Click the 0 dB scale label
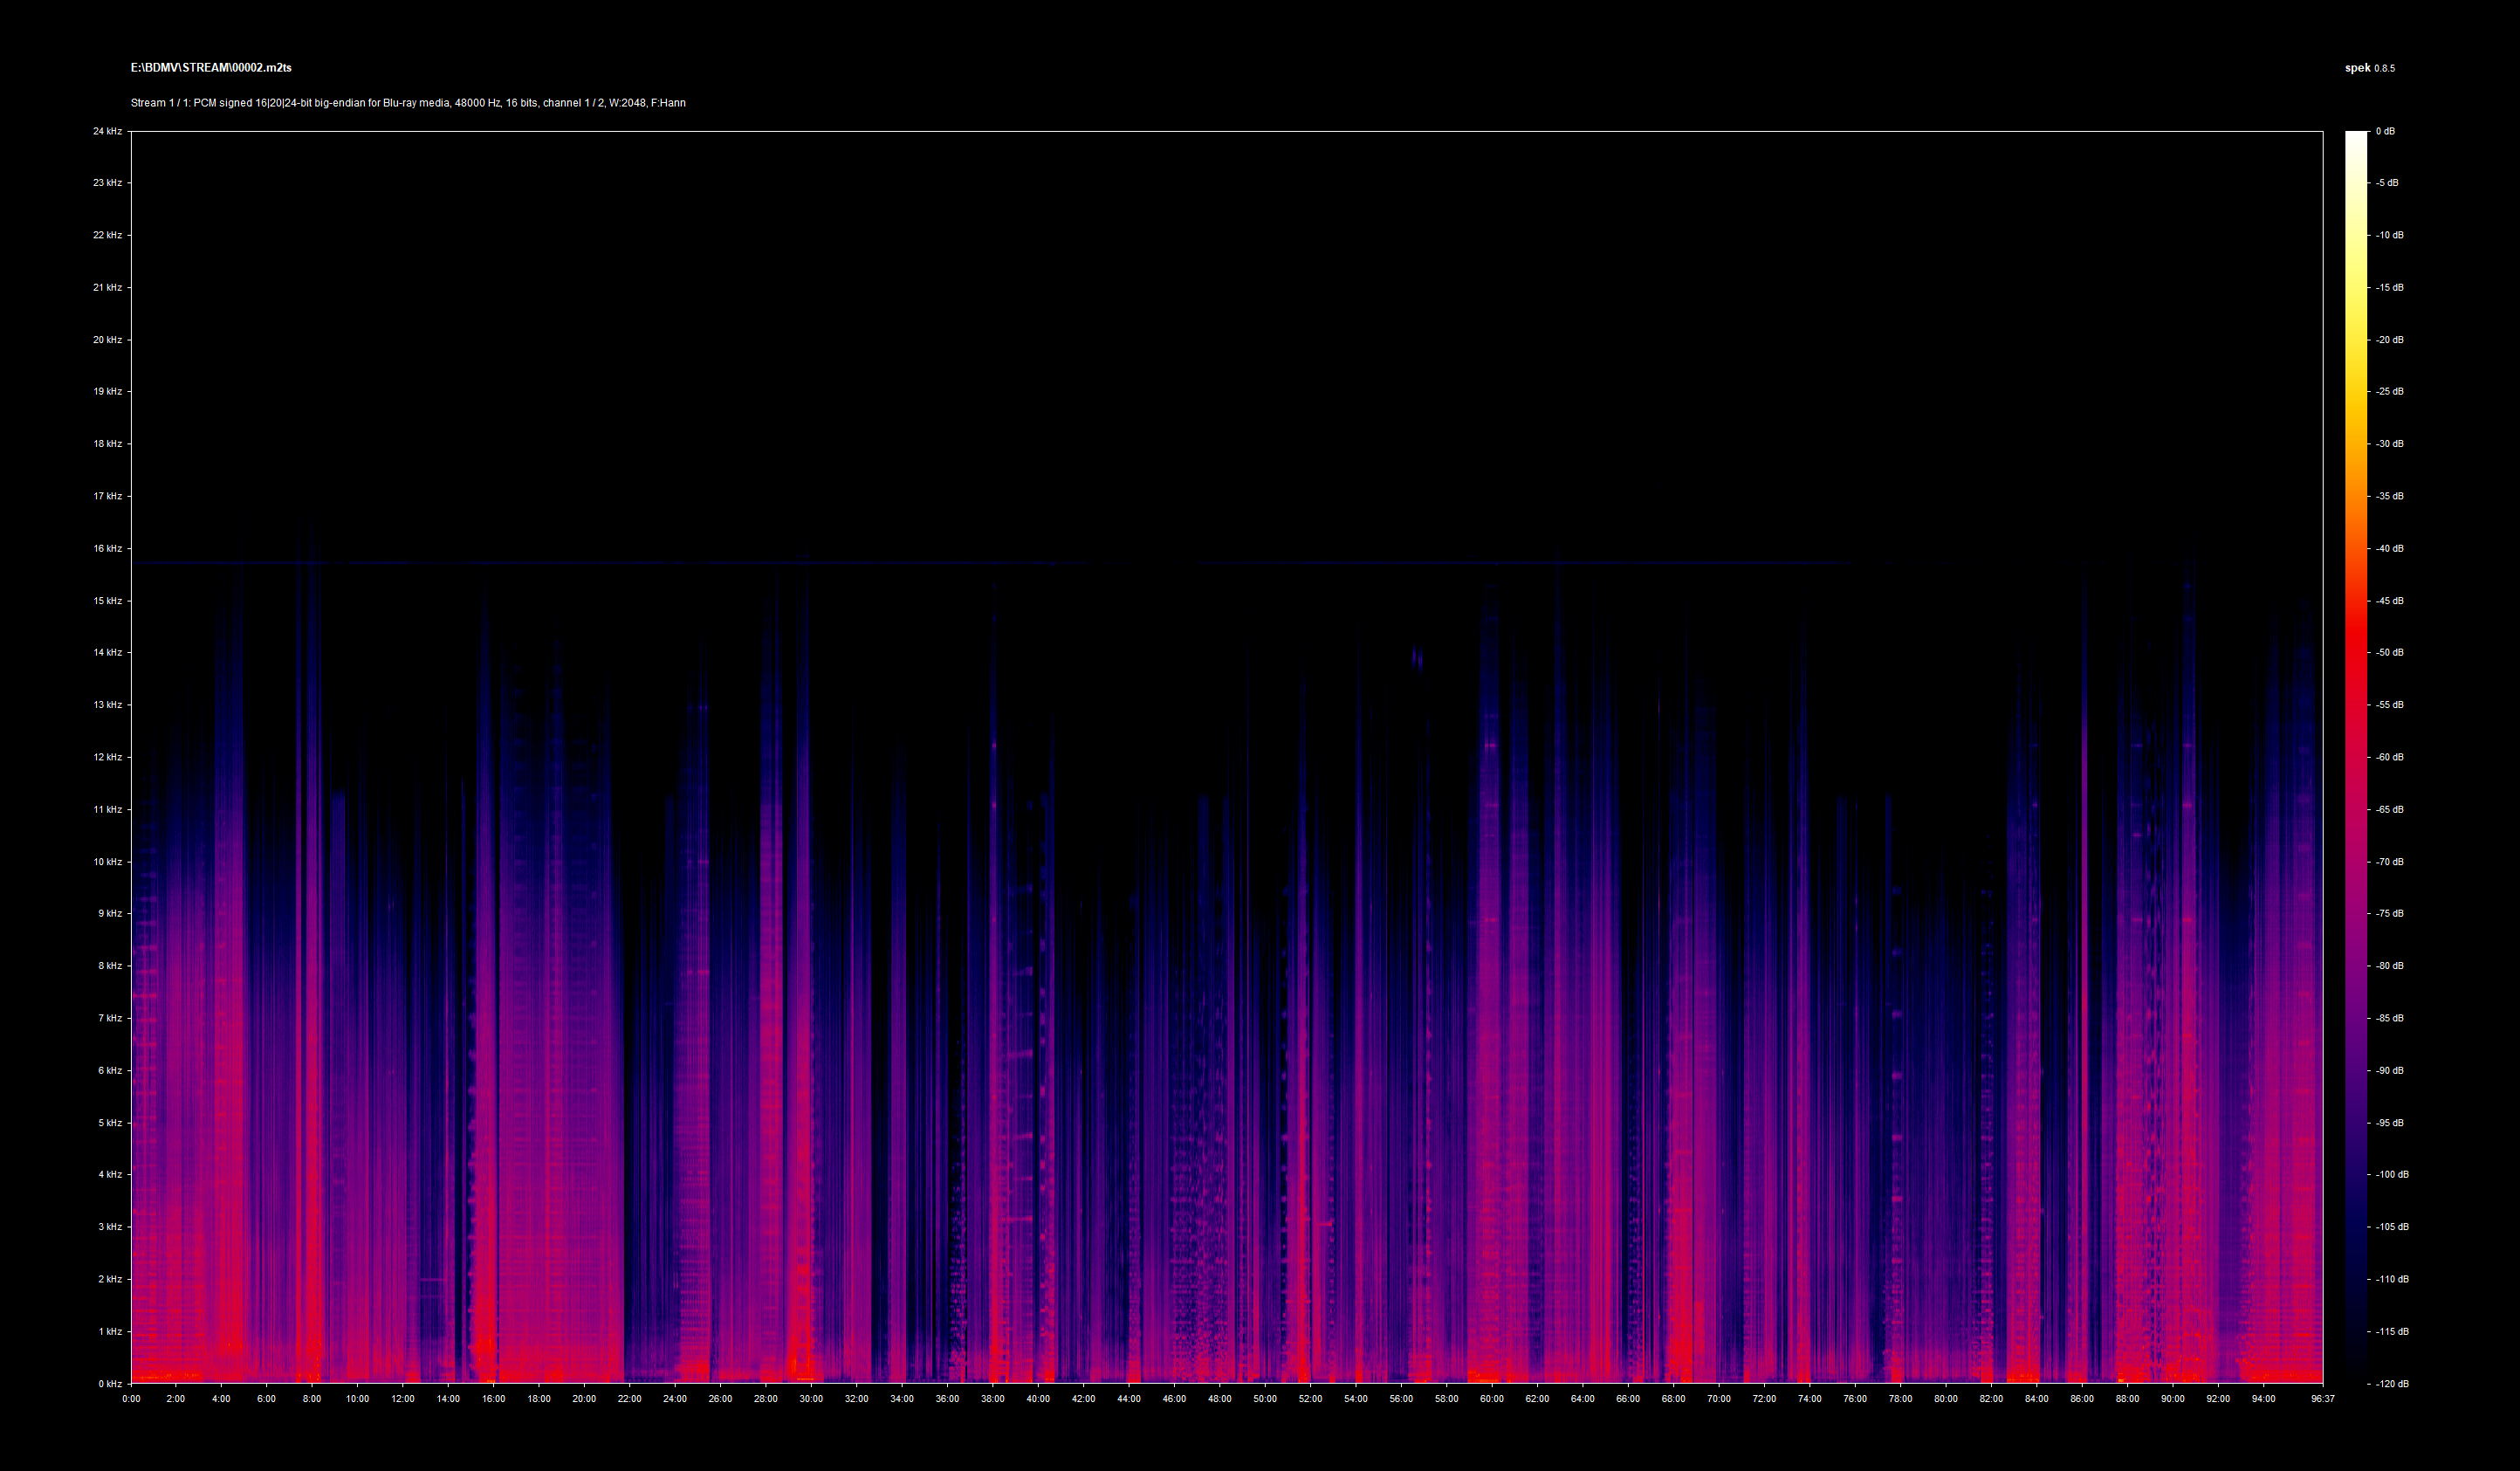This screenshot has width=2520, height=1471. [x=2385, y=131]
